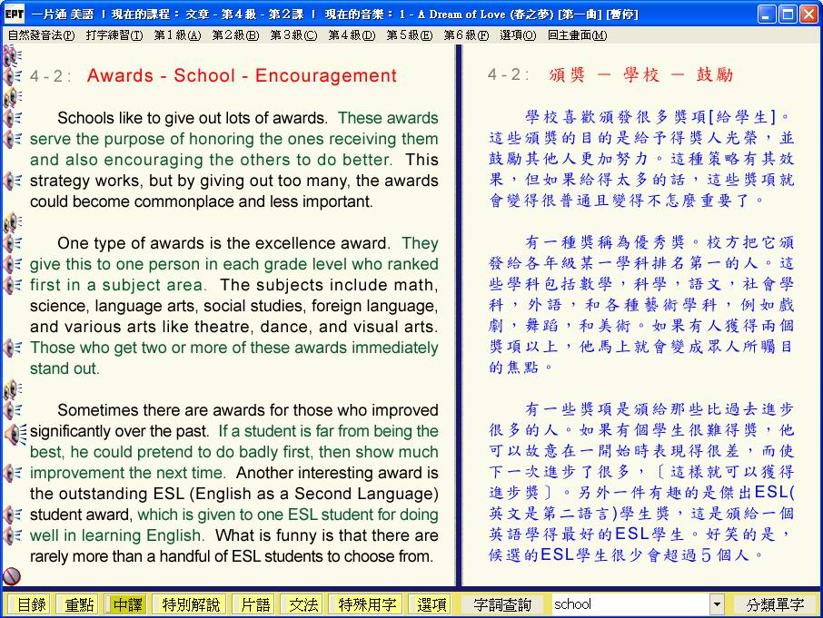The width and height of the screenshot is (823, 618).
Task: Open the 自然發音法 phonics menu
Action: [x=41, y=35]
